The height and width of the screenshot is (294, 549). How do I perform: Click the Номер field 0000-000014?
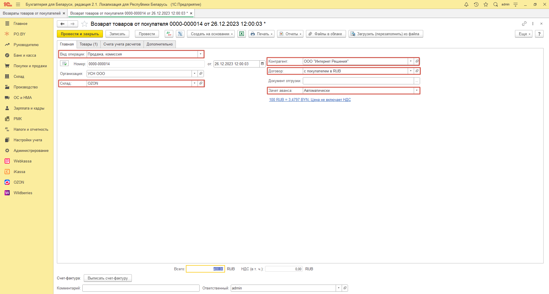coord(146,64)
